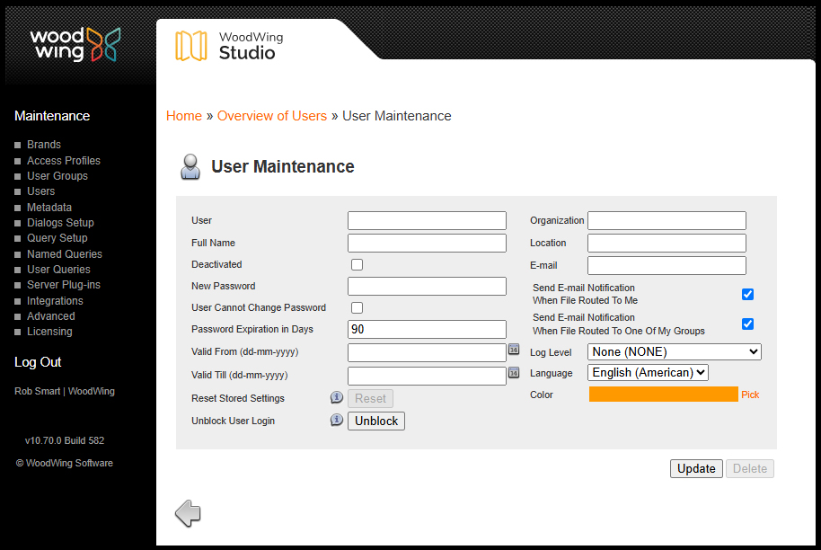Screen dimensions: 821x550
Task: Click the Location input field
Action: pos(667,243)
